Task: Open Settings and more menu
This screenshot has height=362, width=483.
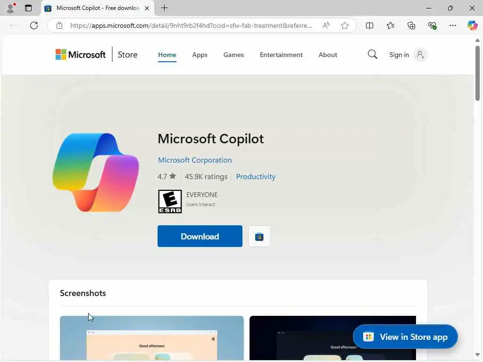Action: [452, 25]
